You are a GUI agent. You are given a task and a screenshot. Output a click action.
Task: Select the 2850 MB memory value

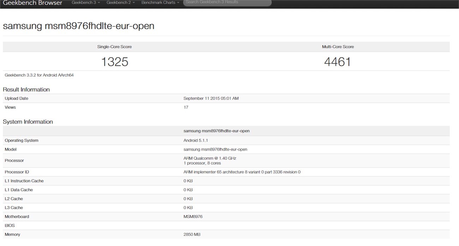click(192, 234)
